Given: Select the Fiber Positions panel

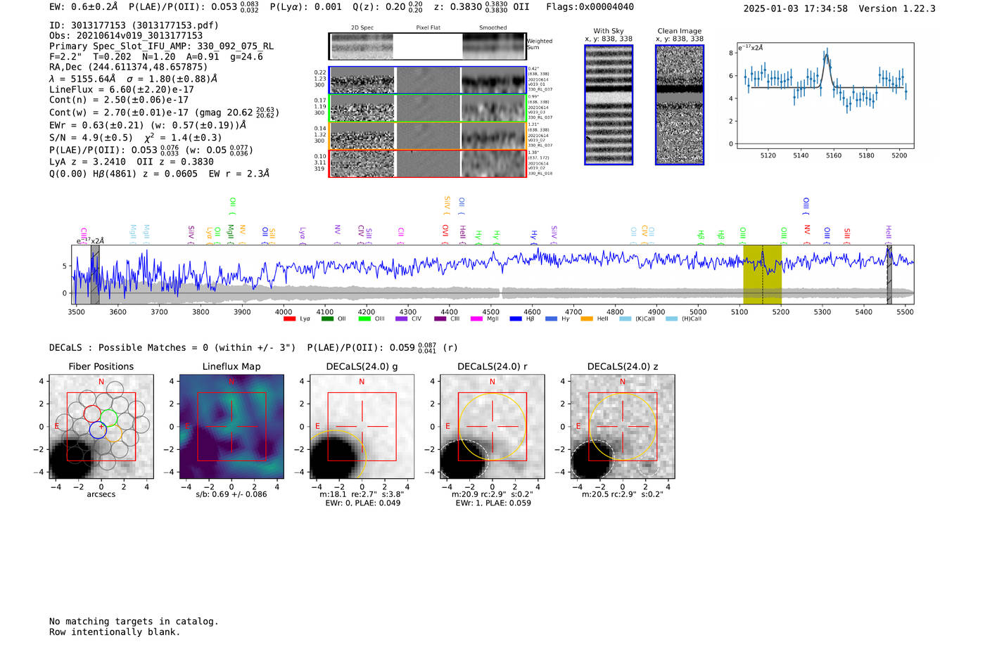Looking at the screenshot, I should pos(101,427).
